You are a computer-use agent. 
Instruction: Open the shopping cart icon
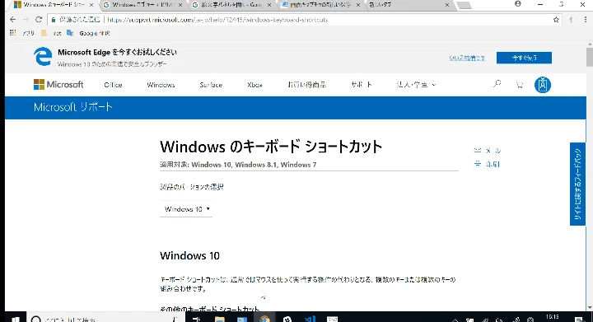click(520, 85)
